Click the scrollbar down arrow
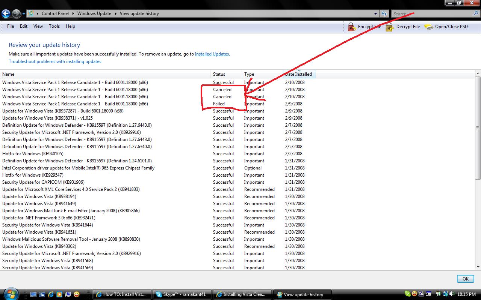 [x=478, y=267]
